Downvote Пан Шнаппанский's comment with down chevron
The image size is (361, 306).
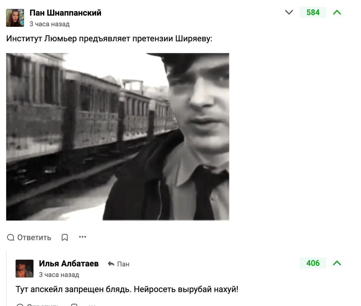coord(289,12)
